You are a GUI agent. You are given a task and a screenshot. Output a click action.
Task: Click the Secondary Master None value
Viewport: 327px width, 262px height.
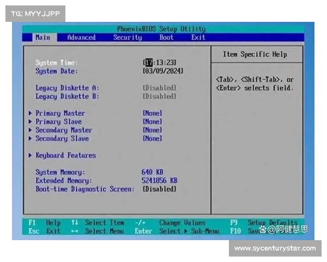pos(153,130)
